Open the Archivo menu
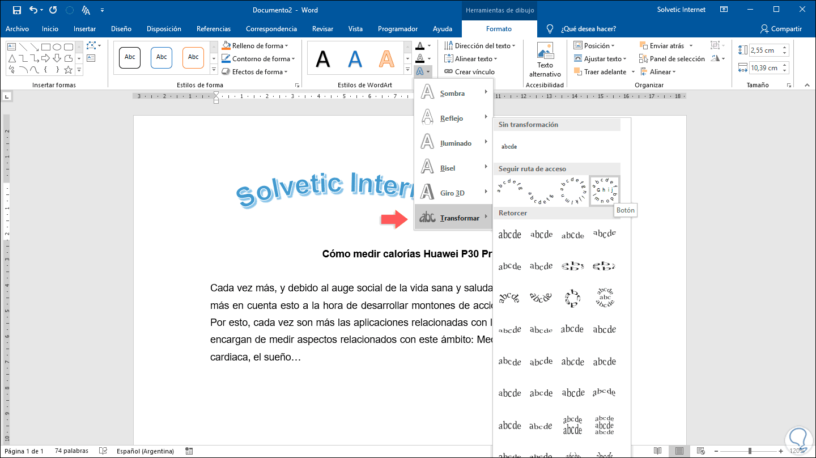The width and height of the screenshot is (816, 458). coord(17,29)
